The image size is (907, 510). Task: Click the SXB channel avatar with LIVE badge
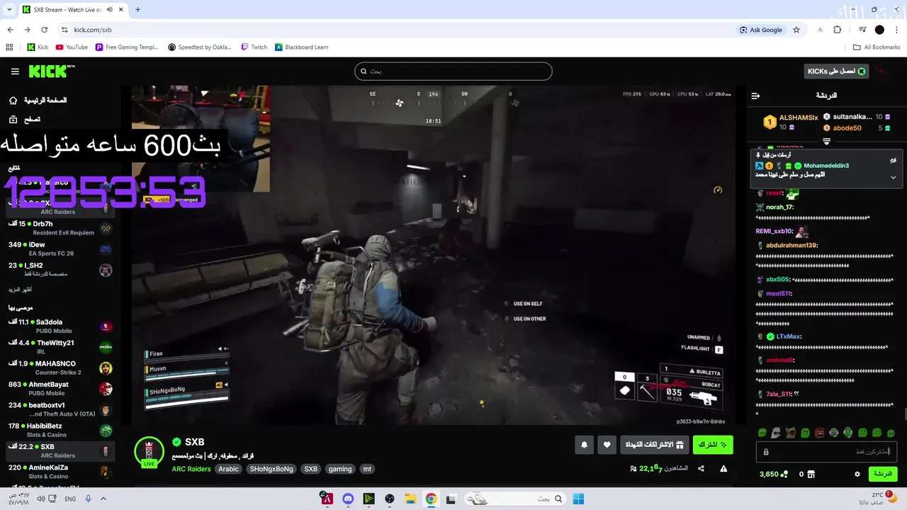coord(149,452)
